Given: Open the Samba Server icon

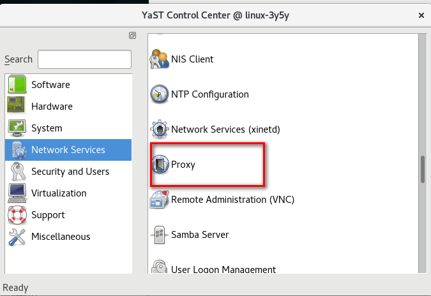Looking at the screenshot, I should 160,235.
